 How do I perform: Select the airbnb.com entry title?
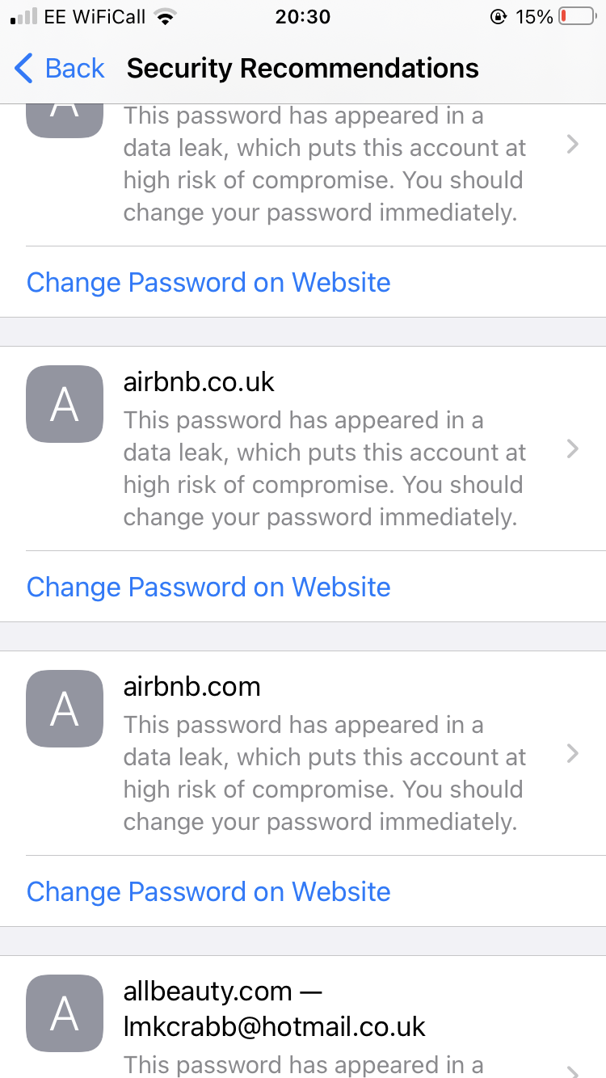(191, 686)
